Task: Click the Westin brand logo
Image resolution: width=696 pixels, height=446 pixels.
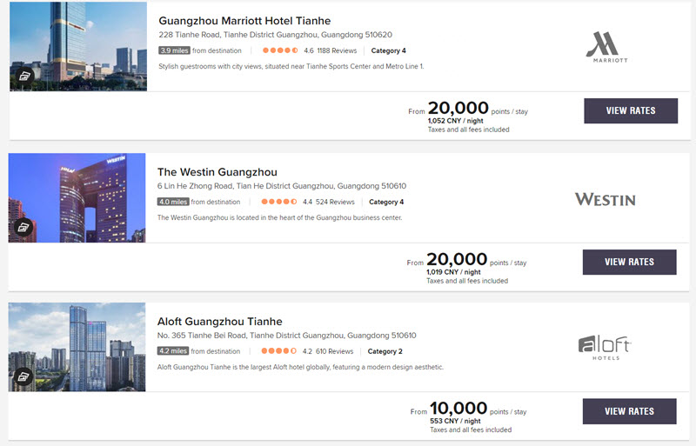Action: 605,199
